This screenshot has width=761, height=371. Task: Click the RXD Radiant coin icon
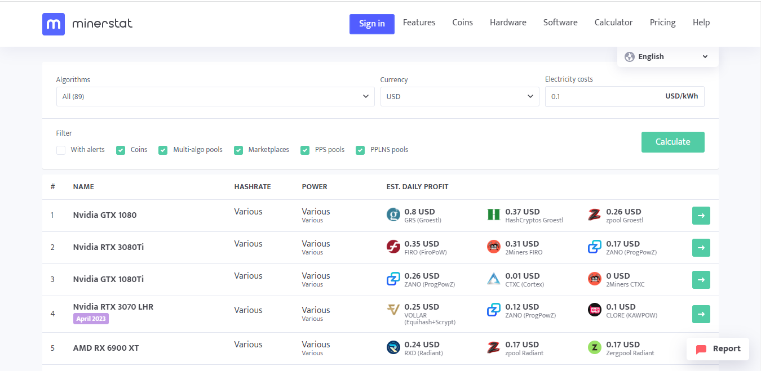393,347
